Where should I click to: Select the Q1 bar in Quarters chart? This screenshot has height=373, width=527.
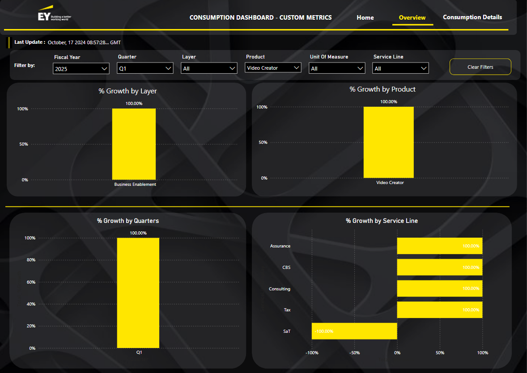point(138,293)
